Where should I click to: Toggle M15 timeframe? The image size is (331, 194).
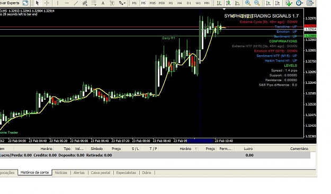[x=153, y=3]
